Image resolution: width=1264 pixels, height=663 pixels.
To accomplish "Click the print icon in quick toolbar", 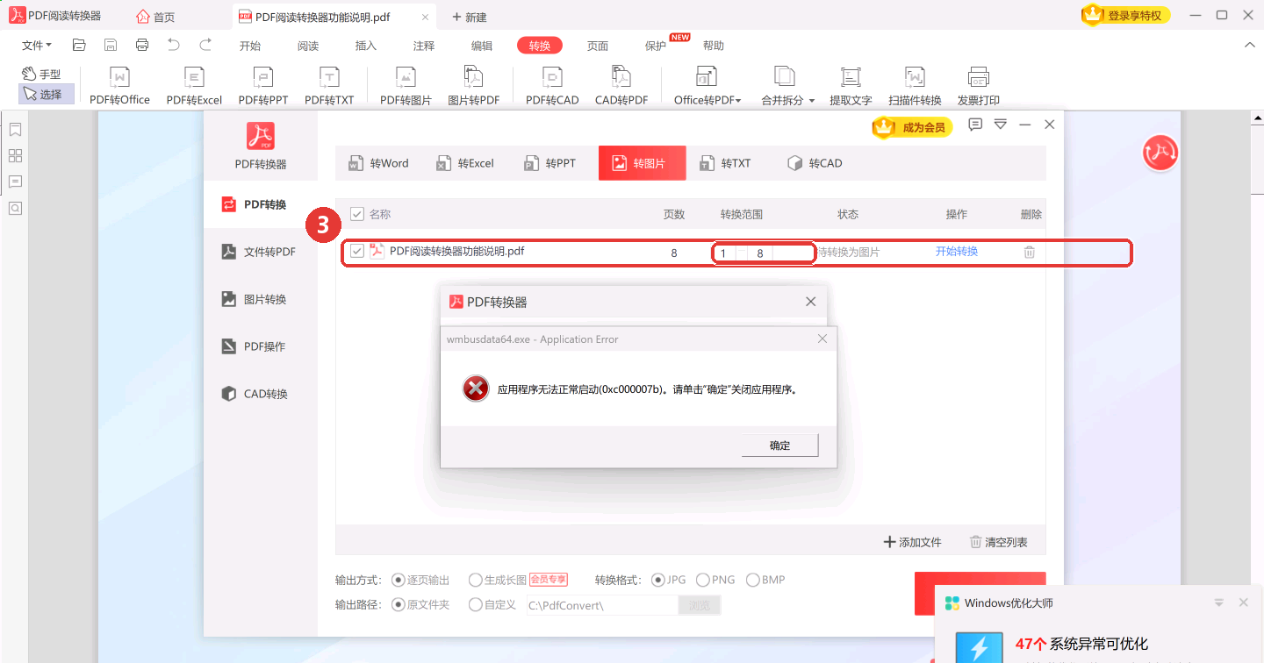I will (x=142, y=45).
